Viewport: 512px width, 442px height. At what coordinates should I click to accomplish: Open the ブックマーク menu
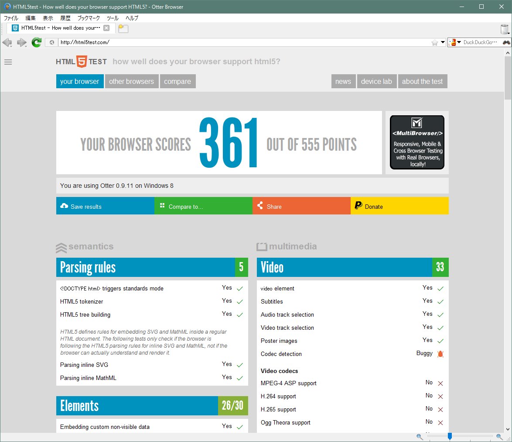(89, 18)
